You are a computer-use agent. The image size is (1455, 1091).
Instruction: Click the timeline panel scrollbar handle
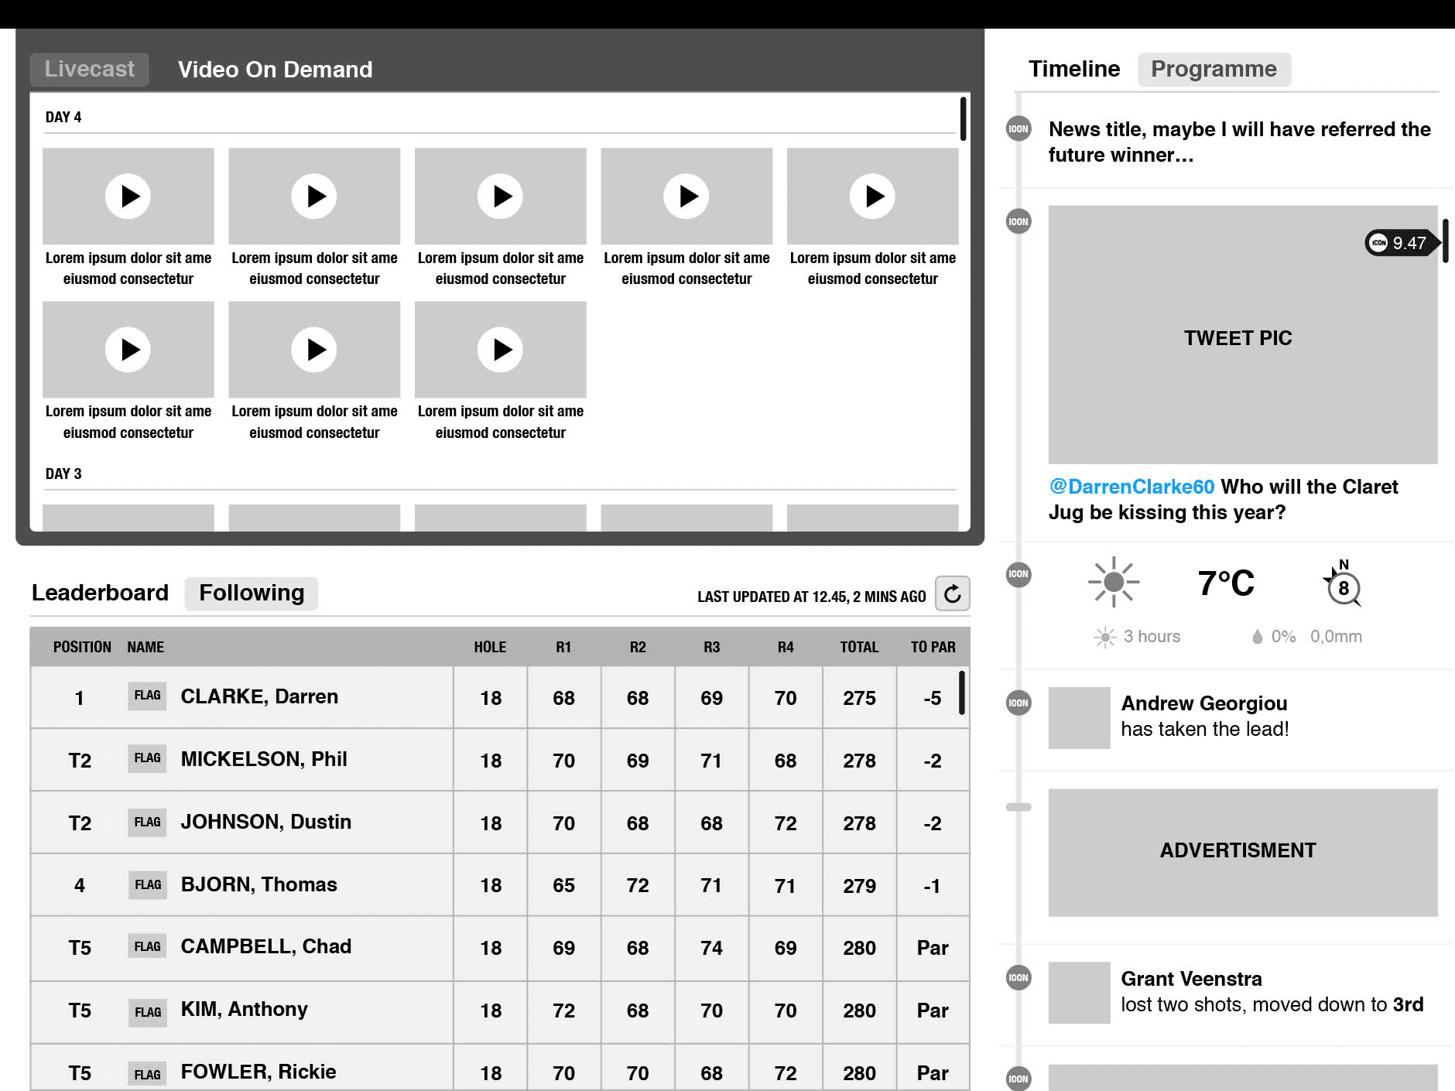click(x=1445, y=241)
